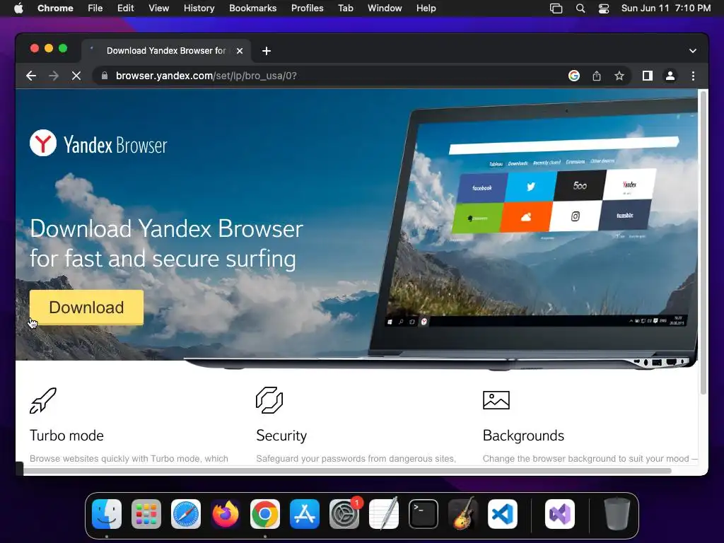The width and height of the screenshot is (724, 543).
Task: Select the Download Yandex Browser tab
Action: click(166, 51)
